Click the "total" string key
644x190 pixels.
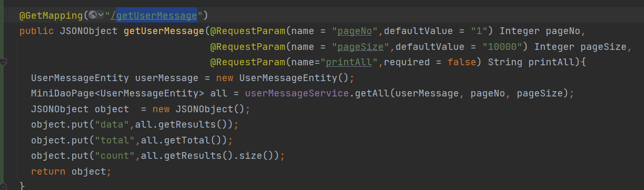click(115, 140)
